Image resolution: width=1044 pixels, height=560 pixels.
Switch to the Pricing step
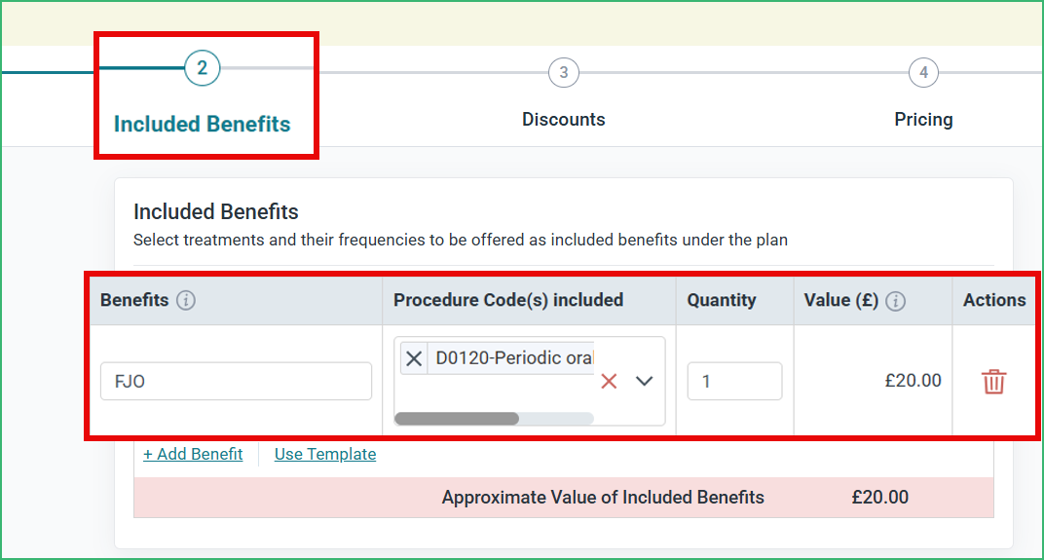pos(923,119)
